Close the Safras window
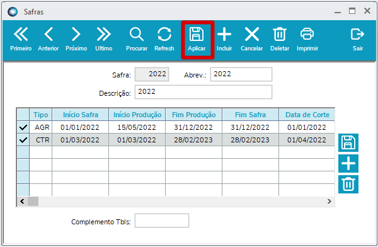The height and width of the screenshot is (247, 378). pyautogui.click(x=367, y=11)
